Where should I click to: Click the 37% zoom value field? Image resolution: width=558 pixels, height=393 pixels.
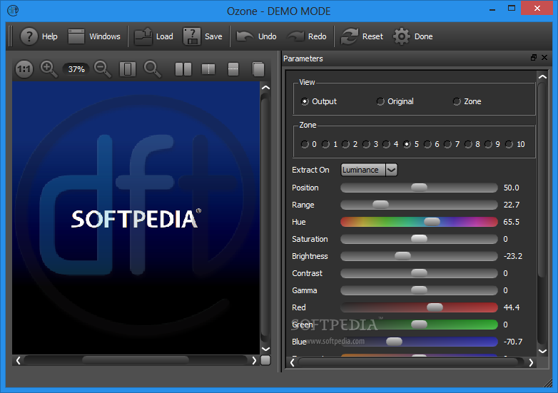[76, 69]
